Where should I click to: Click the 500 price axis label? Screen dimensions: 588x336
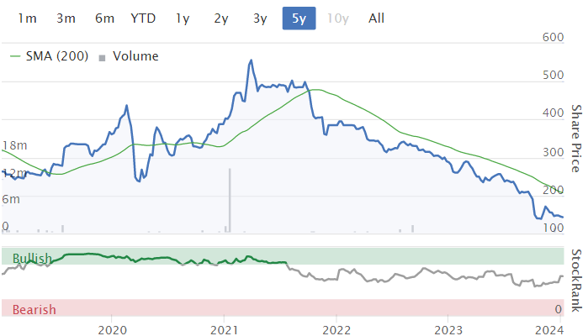[x=554, y=75]
